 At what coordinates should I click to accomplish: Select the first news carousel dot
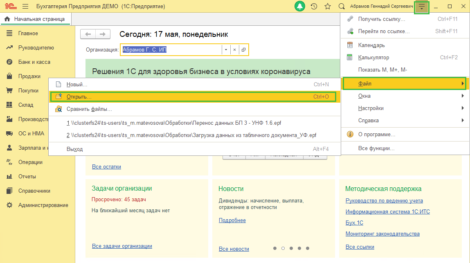pyautogui.click(x=275, y=248)
